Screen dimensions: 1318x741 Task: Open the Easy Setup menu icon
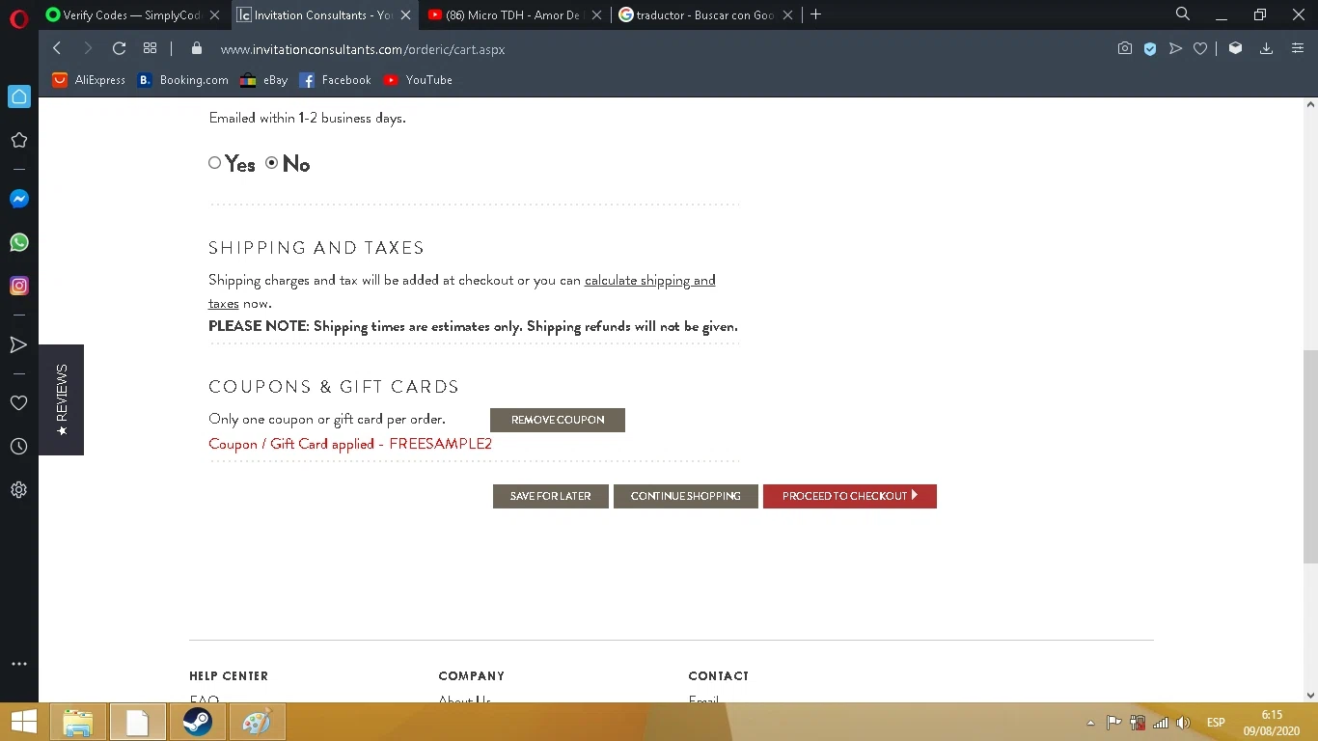pyautogui.click(x=1298, y=48)
